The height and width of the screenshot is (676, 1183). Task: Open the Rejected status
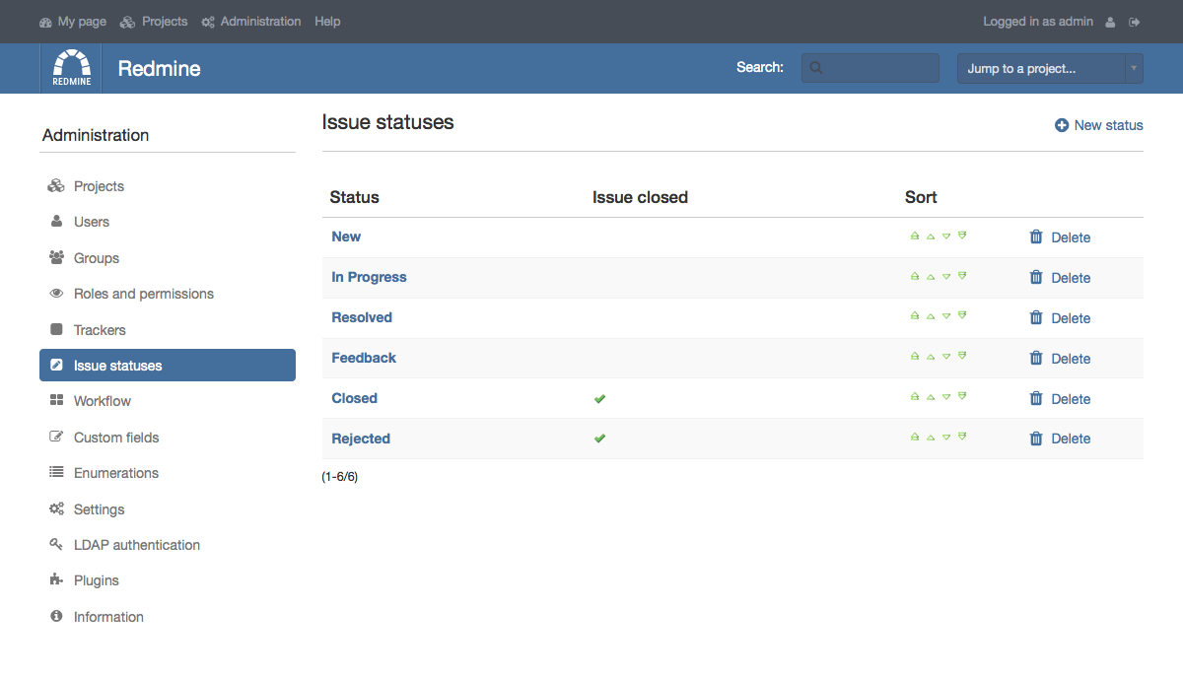click(x=361, y=439)
